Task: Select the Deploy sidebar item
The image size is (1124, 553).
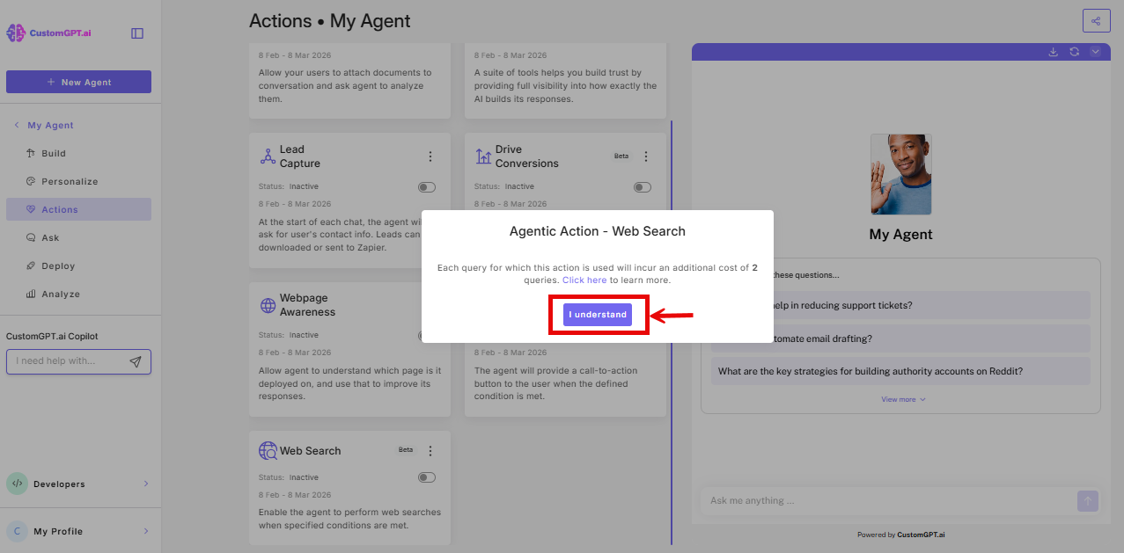Action: (x=57, y=265)
